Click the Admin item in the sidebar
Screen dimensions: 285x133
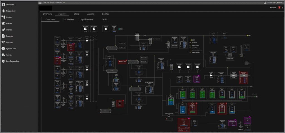pos(9,55)
